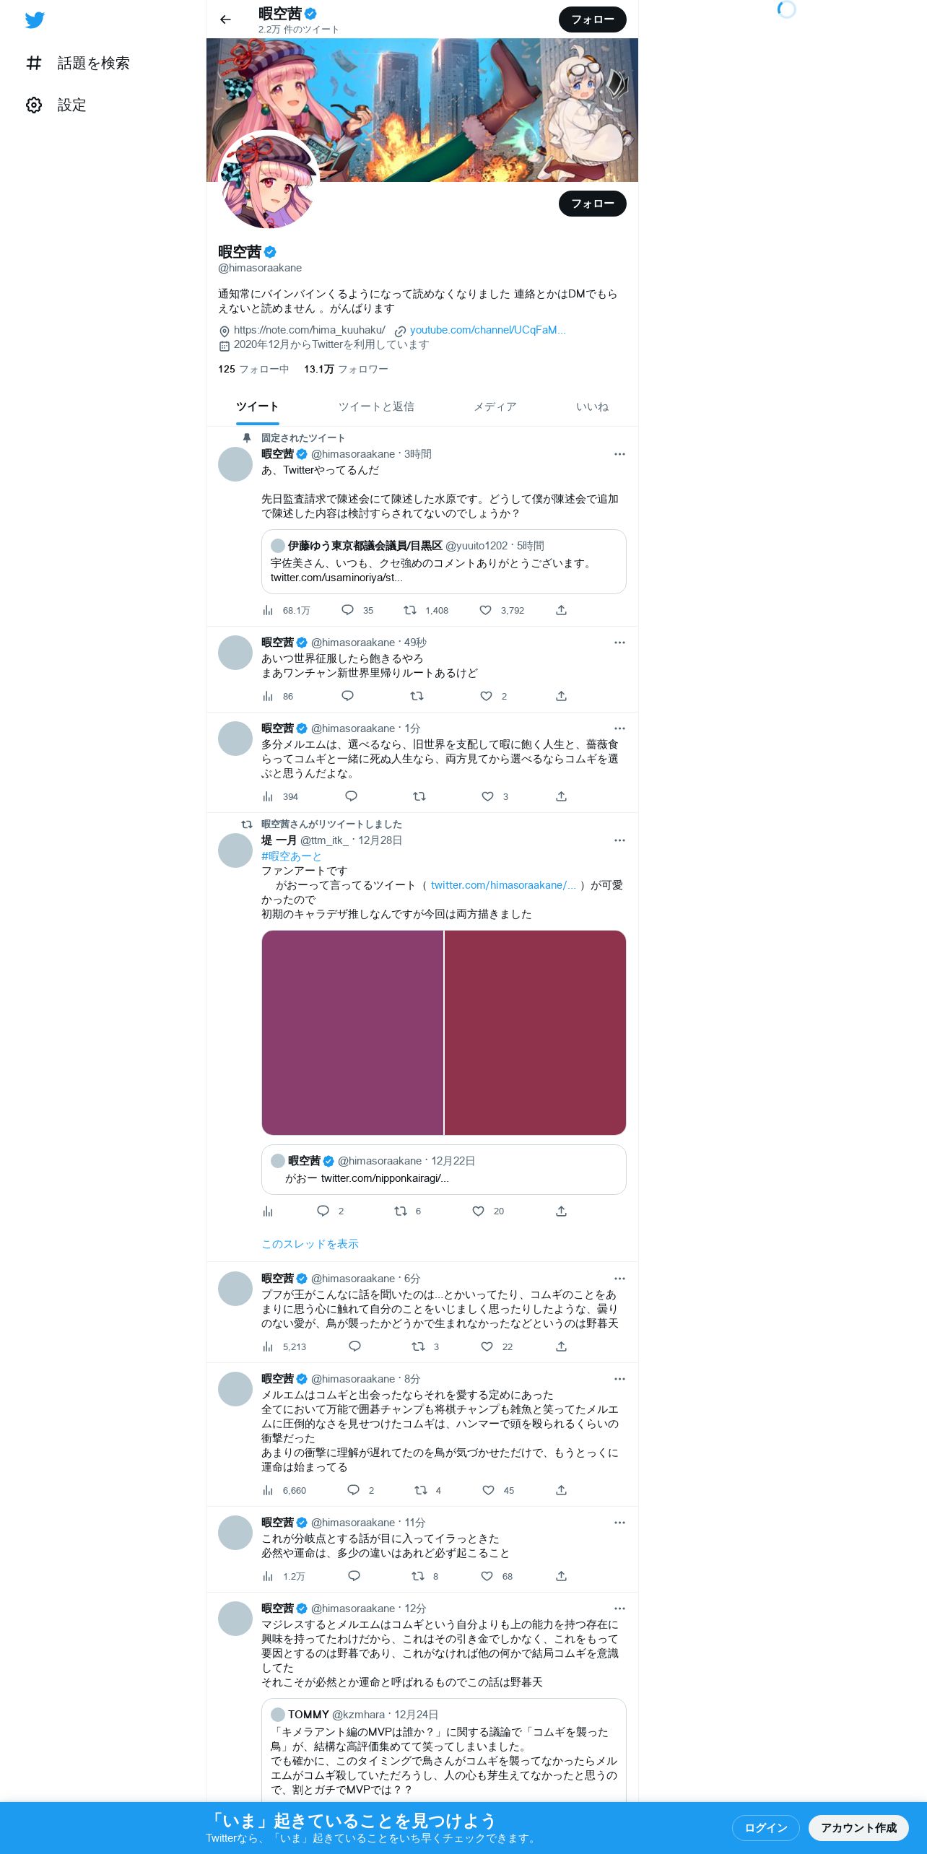
Task: Go back using the arrow icon
Action: pos(225,19)
